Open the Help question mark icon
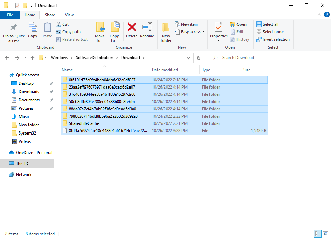Image resolution: width=331 pixels, height=238 pixels. [x=326, y=15]
